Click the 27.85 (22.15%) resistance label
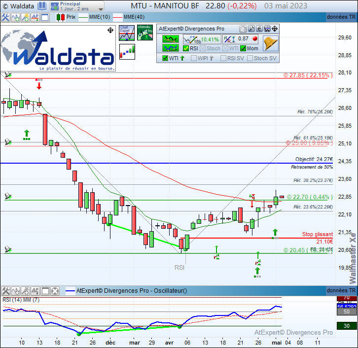The height and width of the screenshot is (348, 358). (x=308, y=75)
